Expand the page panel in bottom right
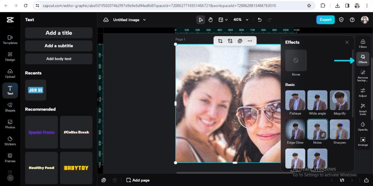The image size is (373, 186). 366,180
